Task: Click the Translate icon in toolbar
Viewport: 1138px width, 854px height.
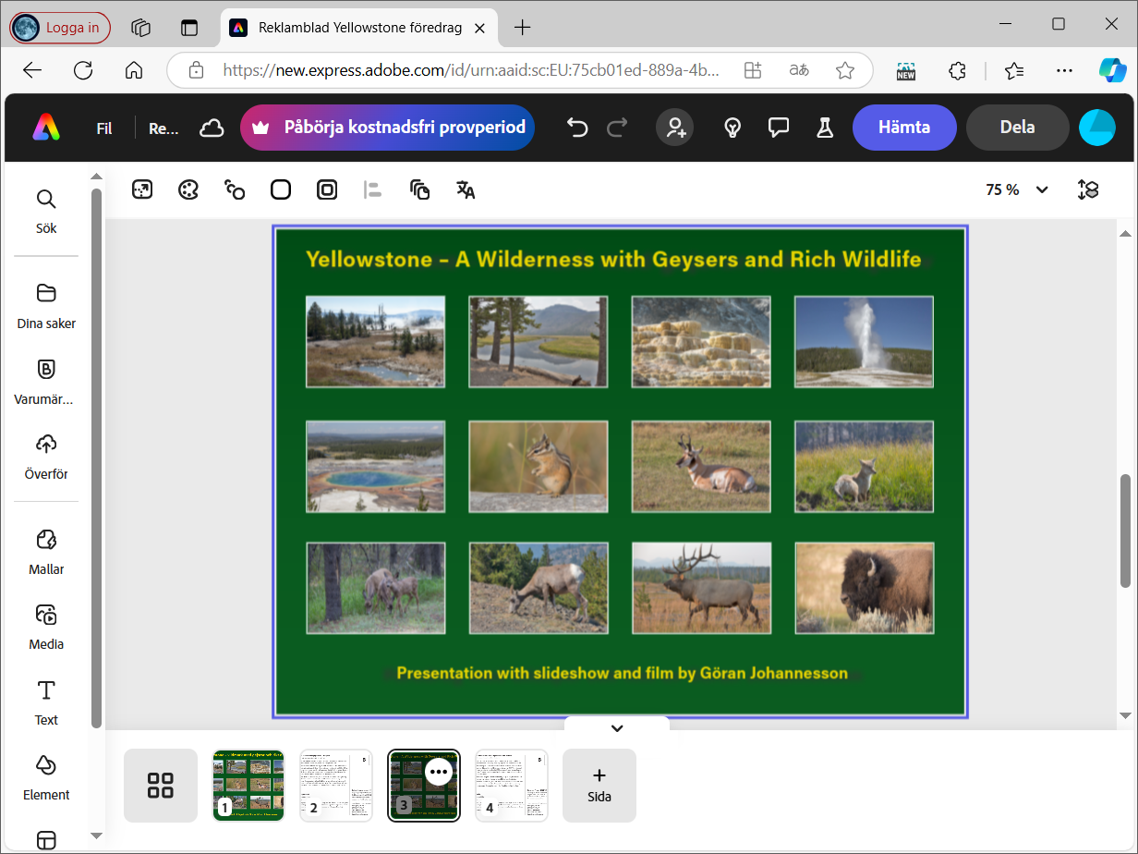Action: point(466,190)
